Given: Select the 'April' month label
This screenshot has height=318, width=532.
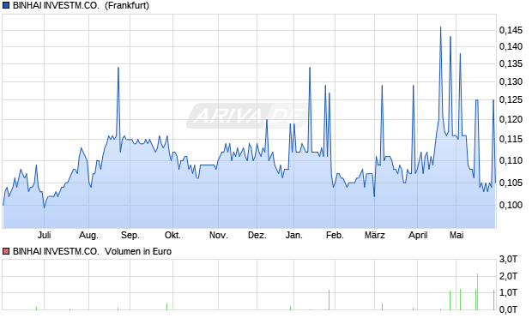Looking at the screenshot, I should pyautogui.click(x=418, y=235).
